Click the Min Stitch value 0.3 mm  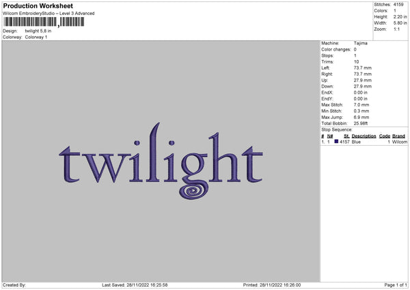(x=361, y=111)
